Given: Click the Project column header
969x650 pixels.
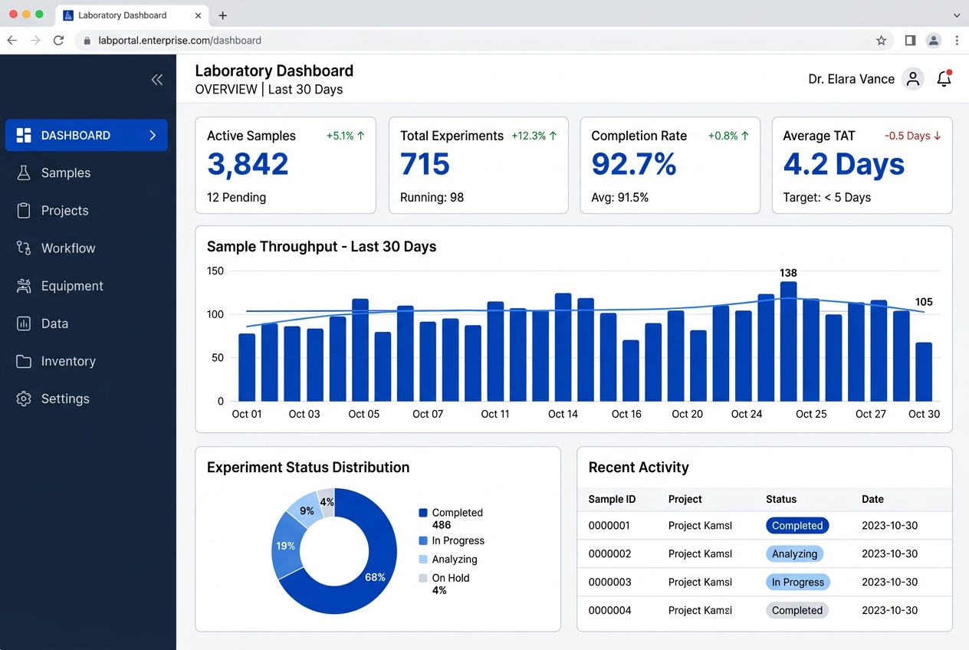Looking at the screenshot, I should (685, 499).
